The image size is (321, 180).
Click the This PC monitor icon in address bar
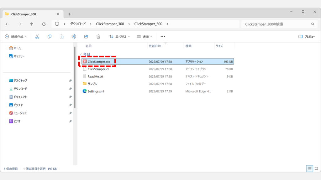click(x=57, y=24)
